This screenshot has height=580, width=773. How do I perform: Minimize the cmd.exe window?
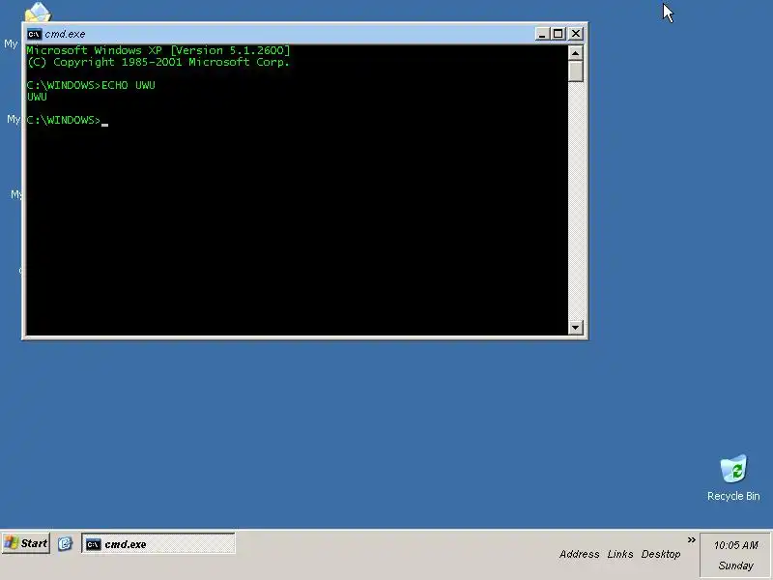542,34
